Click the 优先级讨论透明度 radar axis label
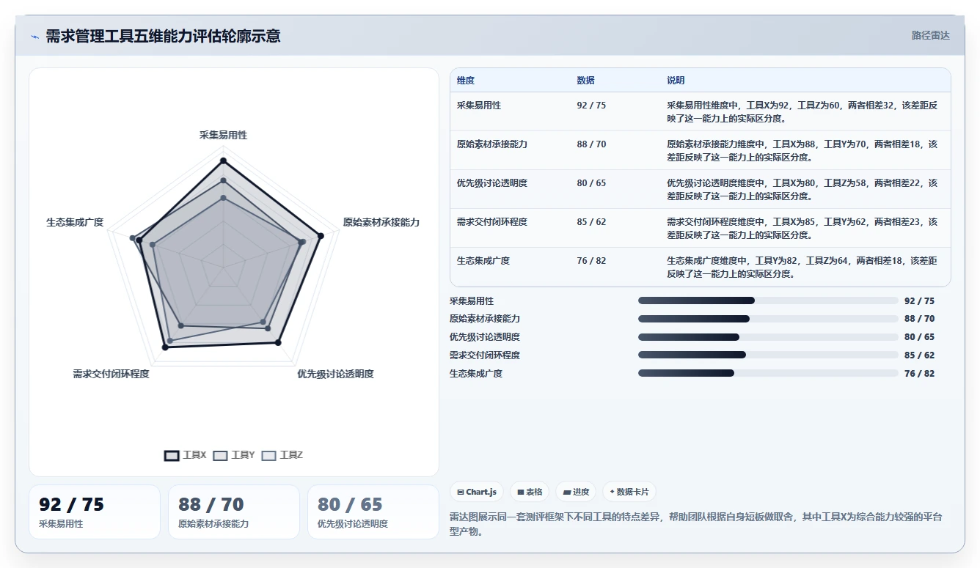980x568 pixels. tap(335, 374)
